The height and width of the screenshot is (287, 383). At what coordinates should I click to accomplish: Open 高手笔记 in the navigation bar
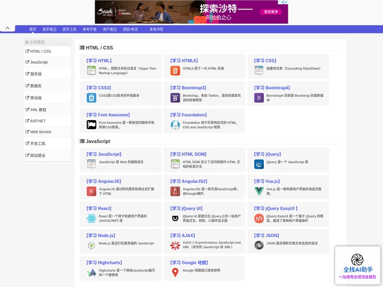pos(49,29)
